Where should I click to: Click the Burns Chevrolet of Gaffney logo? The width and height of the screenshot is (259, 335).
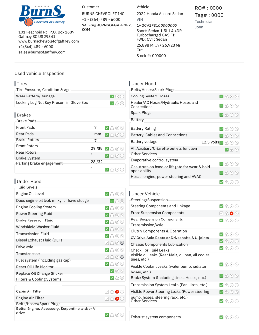[42, 16]
